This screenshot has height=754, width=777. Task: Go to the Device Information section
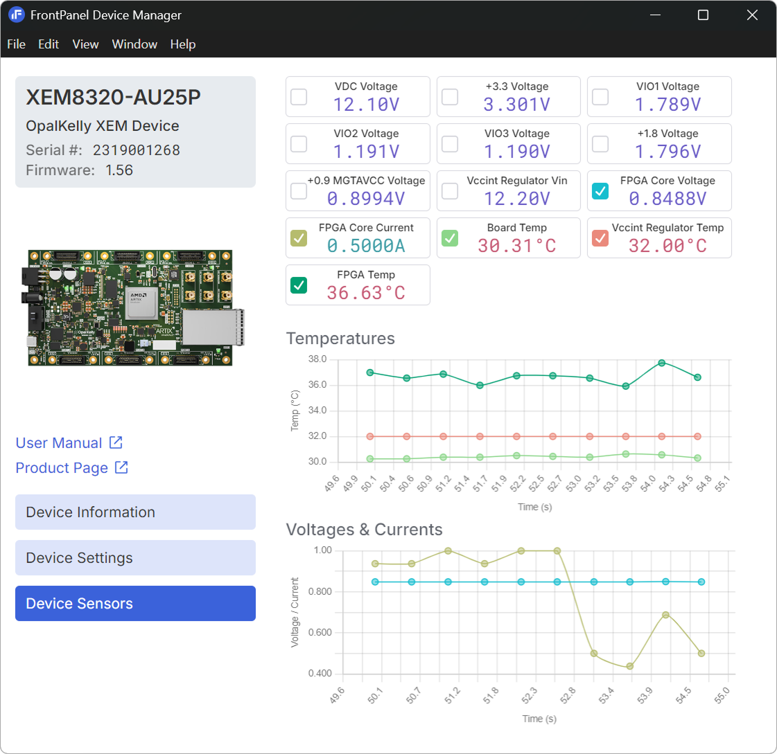coord(135,512)
